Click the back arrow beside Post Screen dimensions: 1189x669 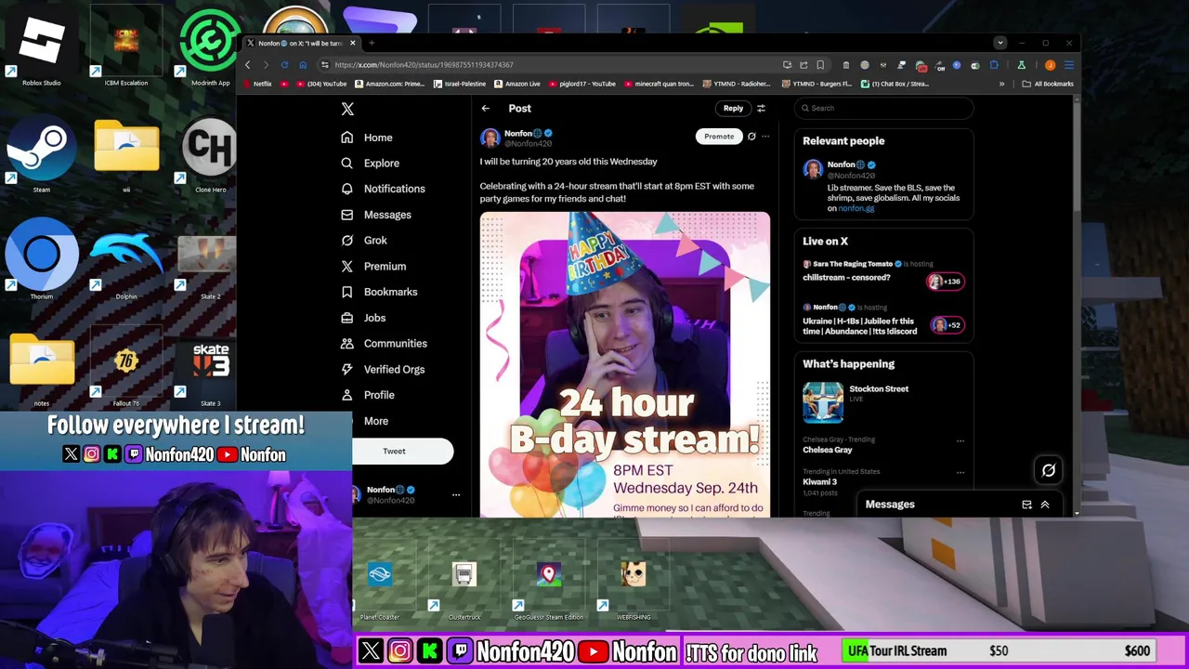[485, 109]
